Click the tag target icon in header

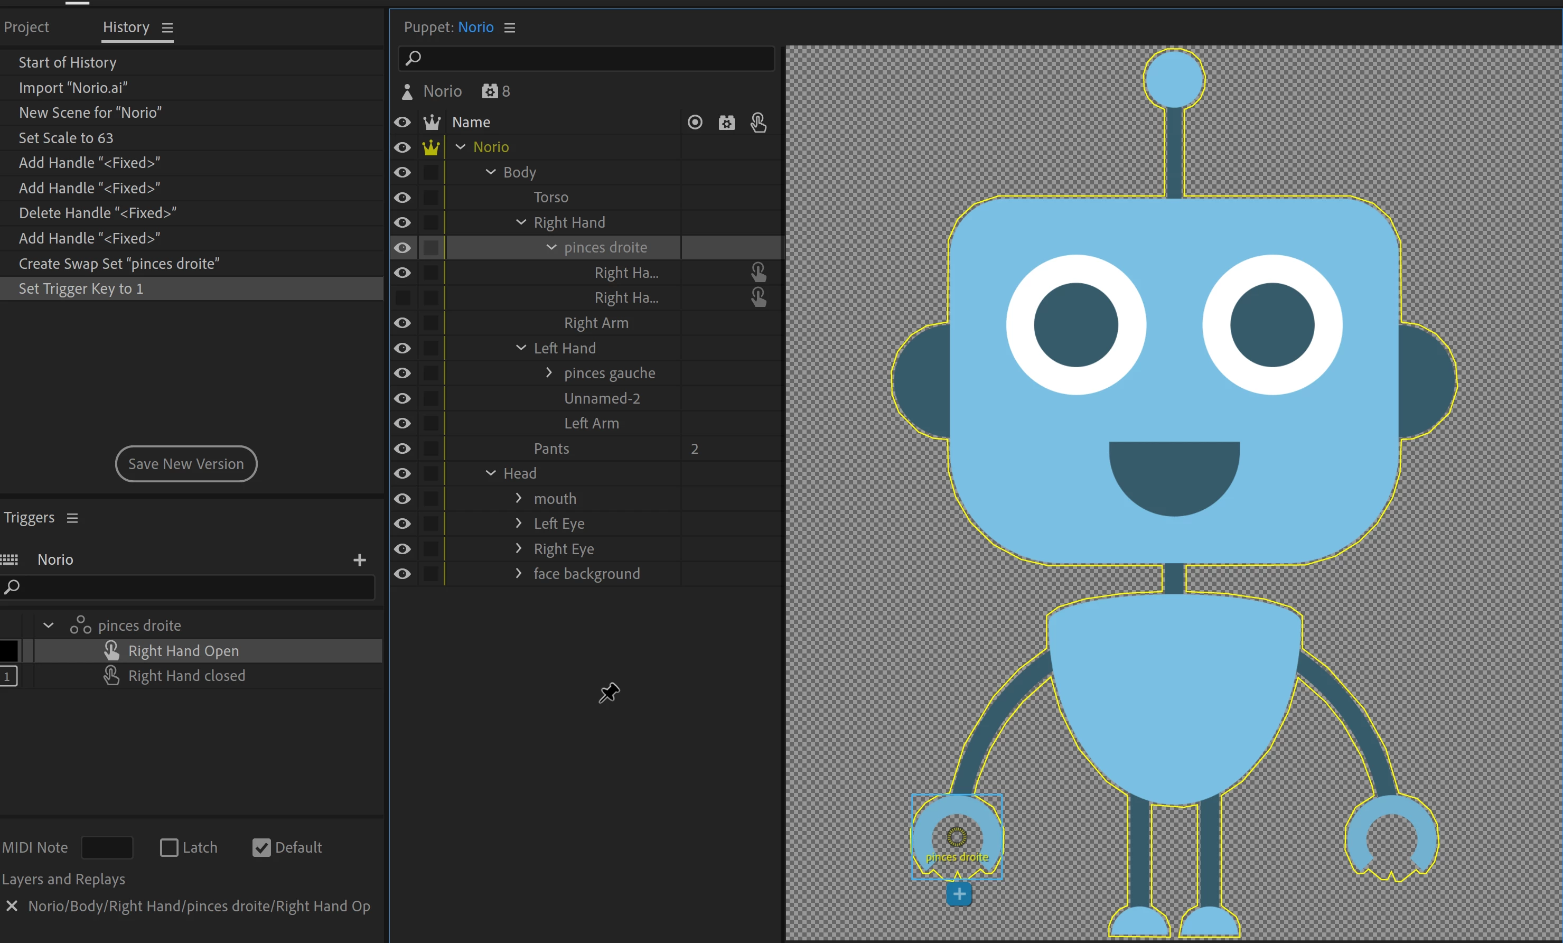(695, 122)
